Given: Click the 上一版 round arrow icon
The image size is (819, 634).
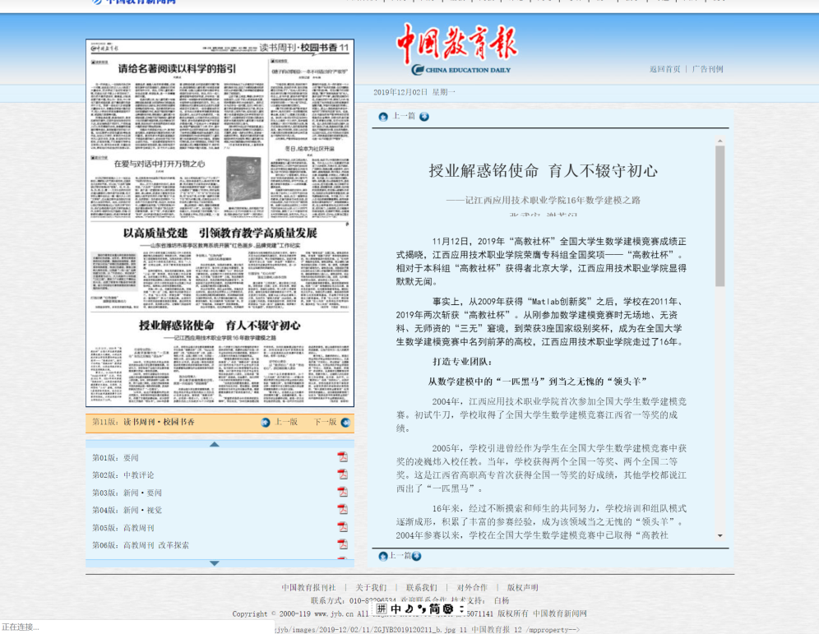Looking at the screenshot, I should coord(266,423).
